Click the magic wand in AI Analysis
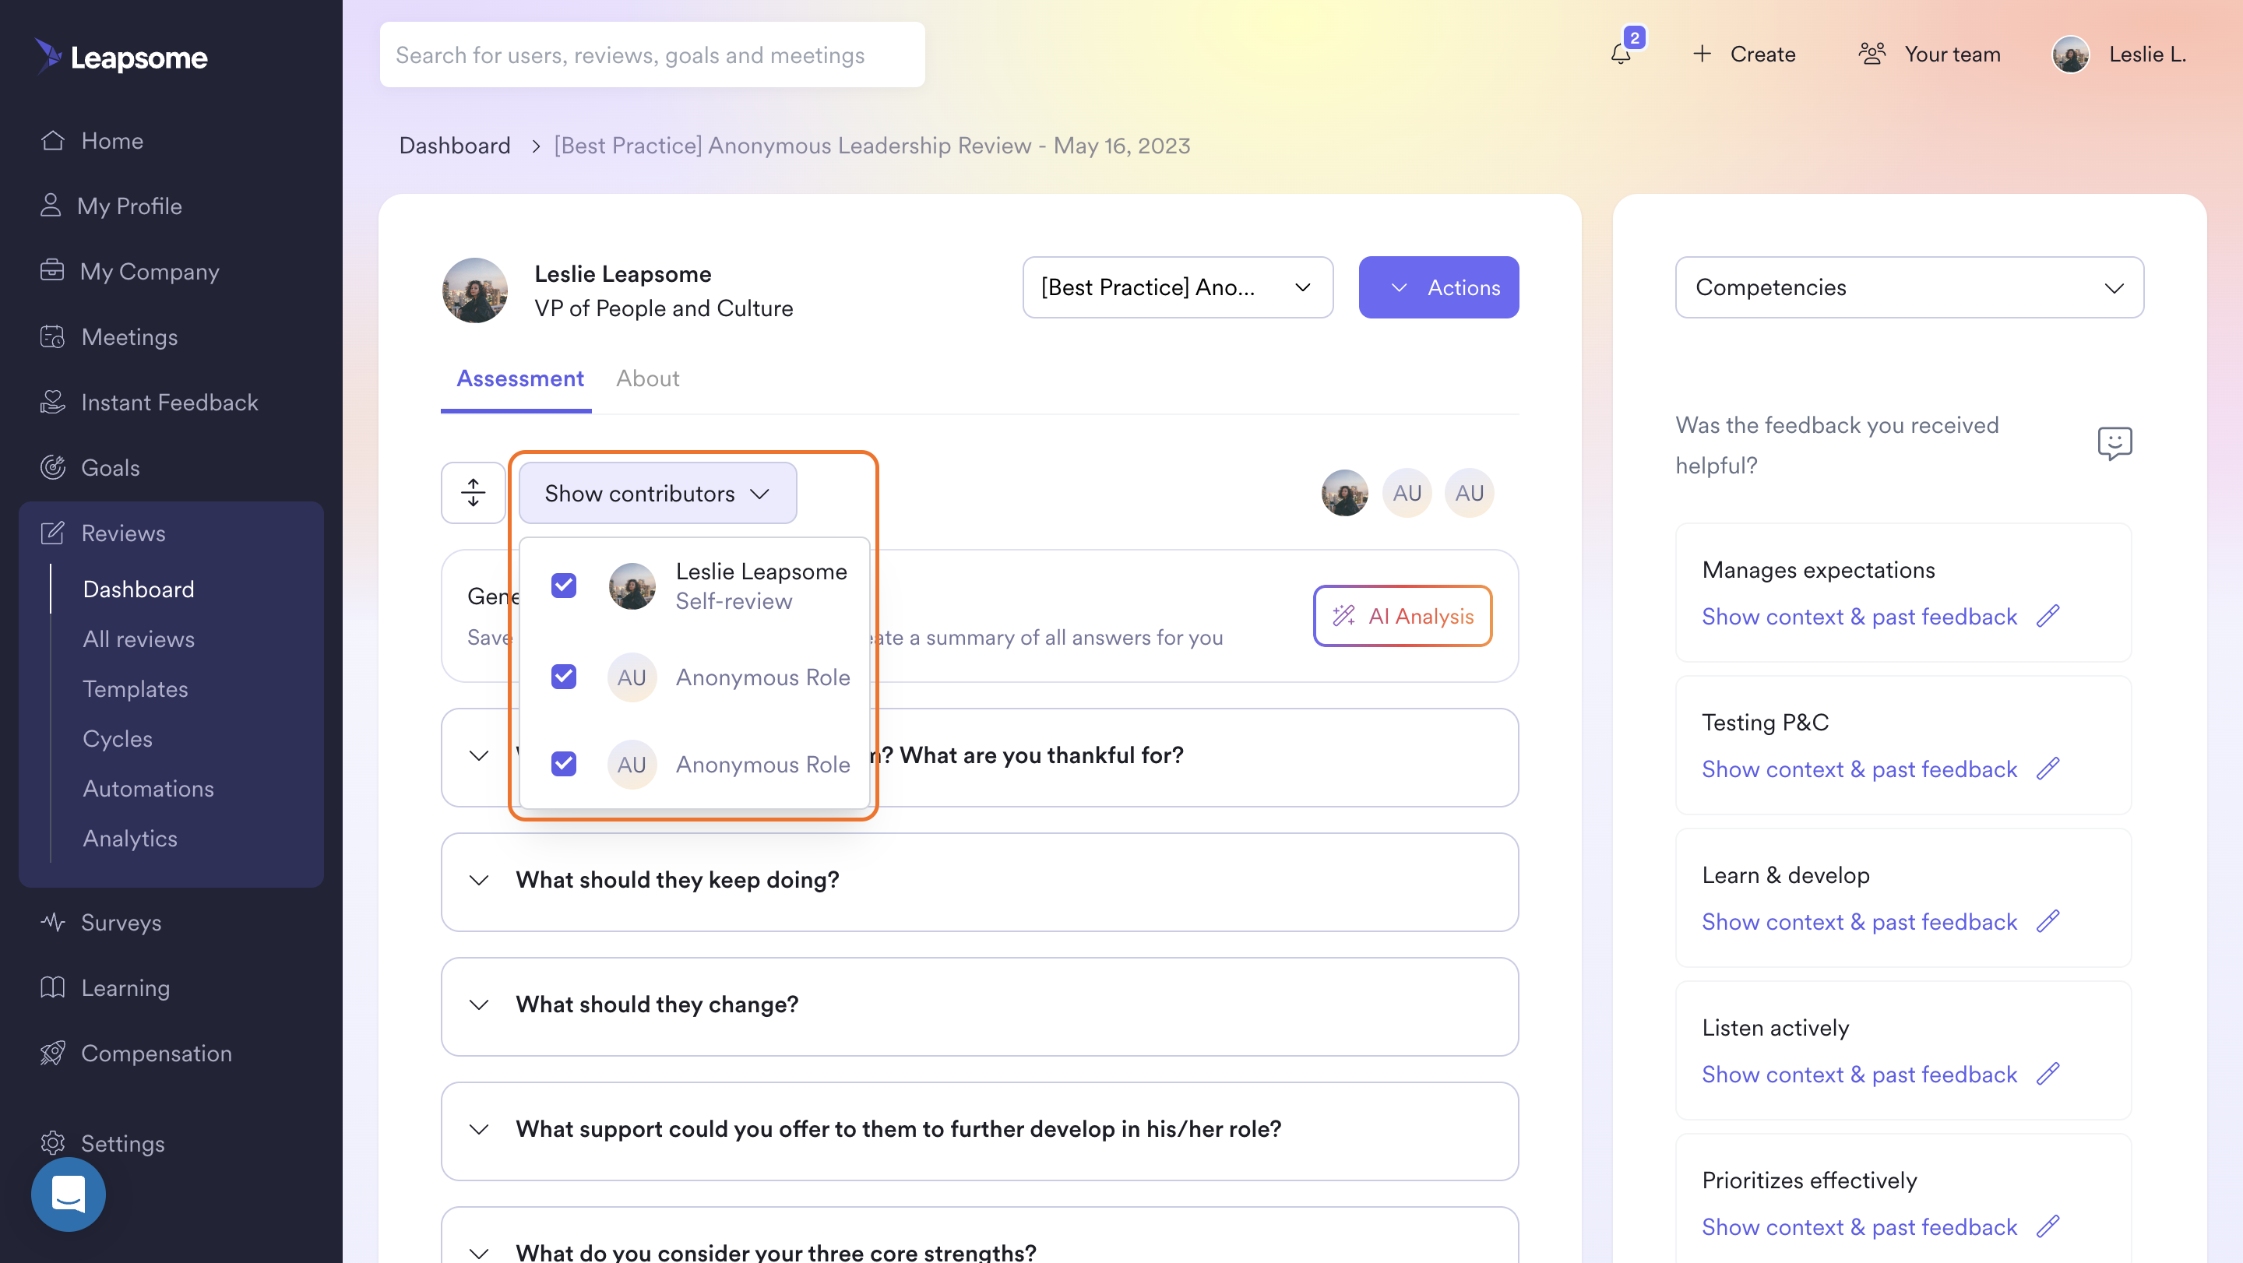2243x1263 pixels. pyautogui.click(x=1343, y=615)
